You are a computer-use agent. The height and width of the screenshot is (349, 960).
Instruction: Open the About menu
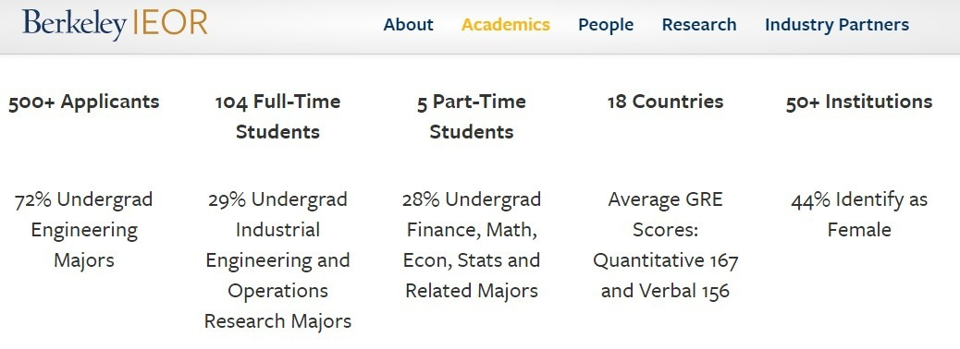(409, 24)
